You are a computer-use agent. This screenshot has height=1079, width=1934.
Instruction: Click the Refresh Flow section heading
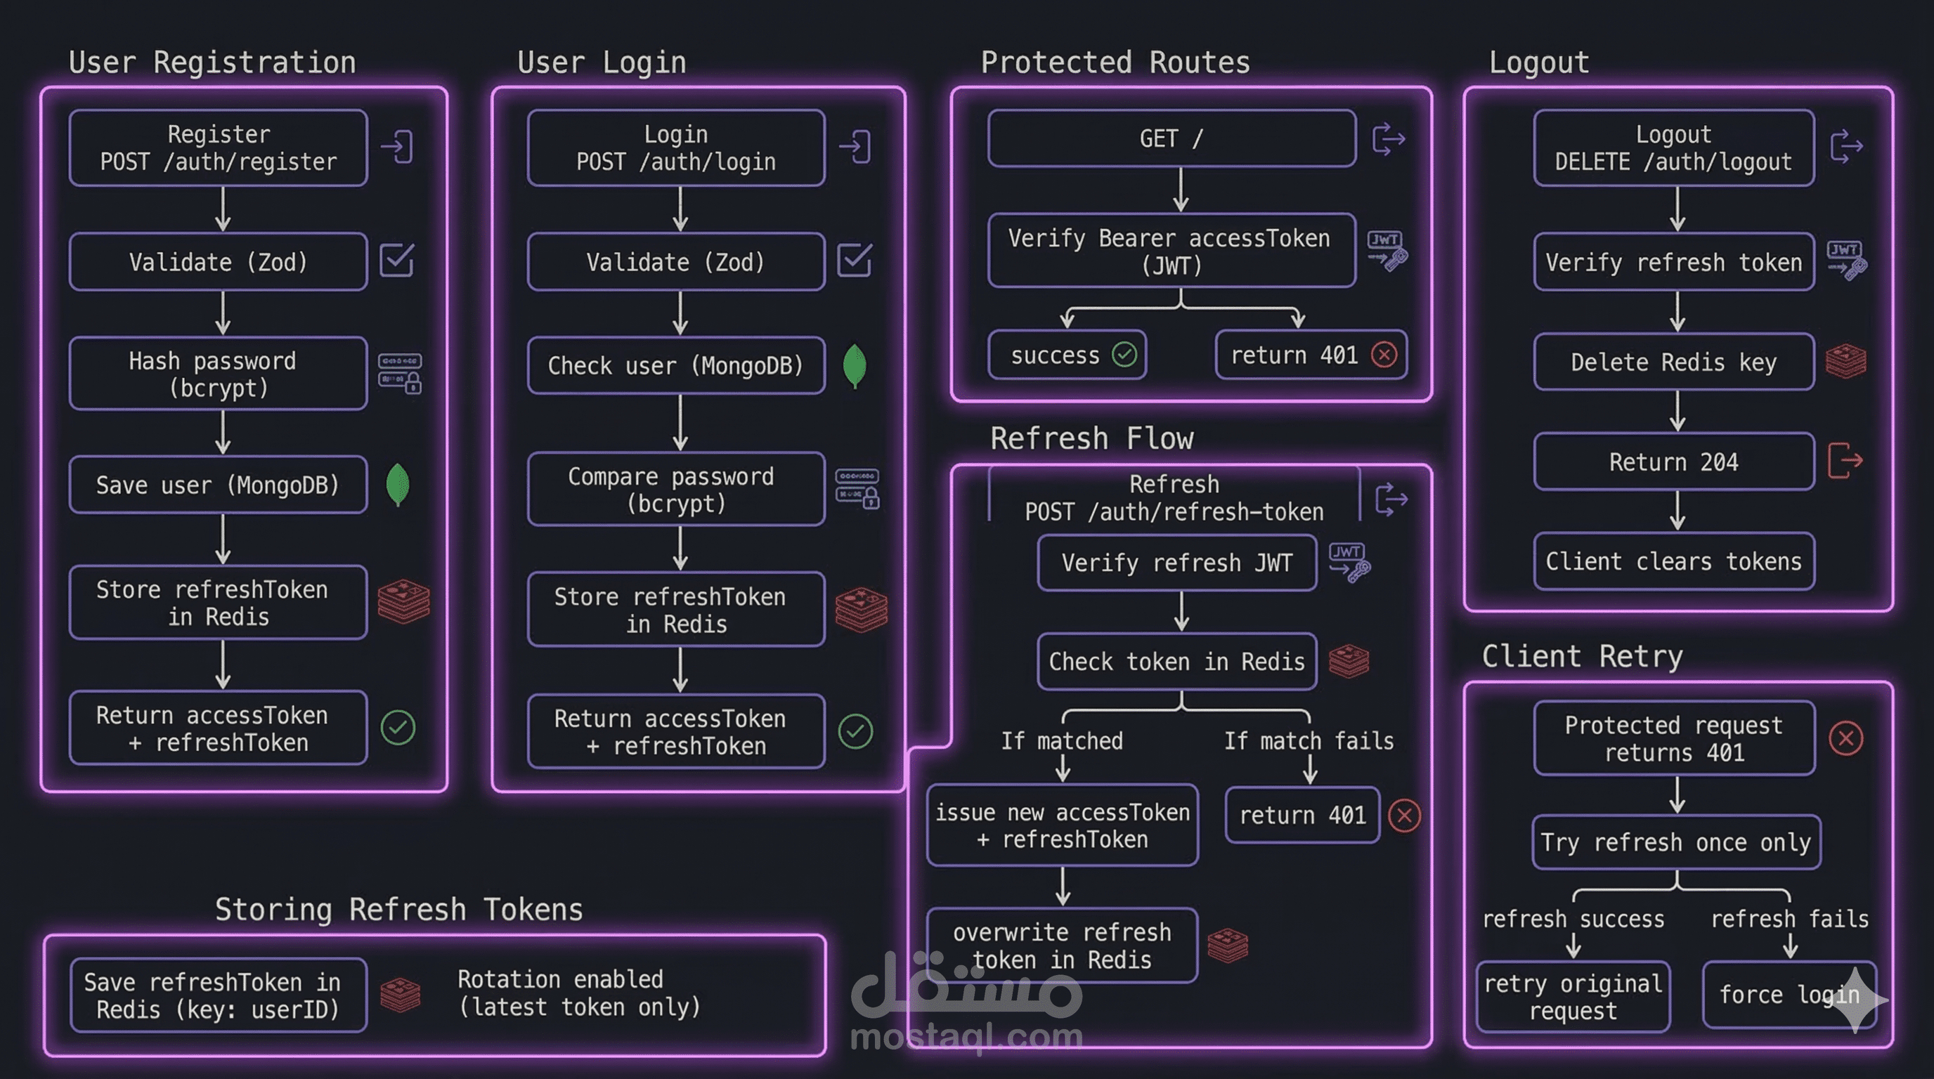click(x=1091, y=438)
